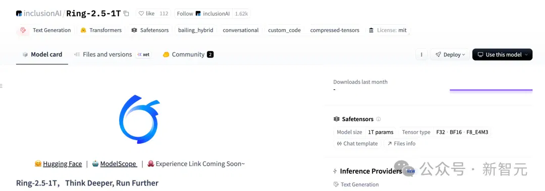This screenshot has width=545, height=191.
Task: Click the Downloads last month label
Action: [360, 82]
